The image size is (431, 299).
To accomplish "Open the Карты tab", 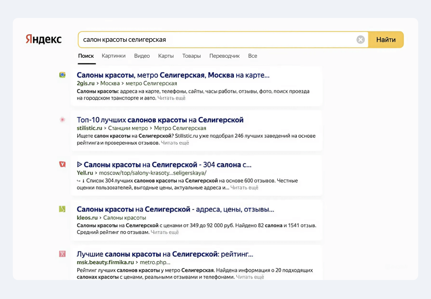I will (x=166, y=56).
